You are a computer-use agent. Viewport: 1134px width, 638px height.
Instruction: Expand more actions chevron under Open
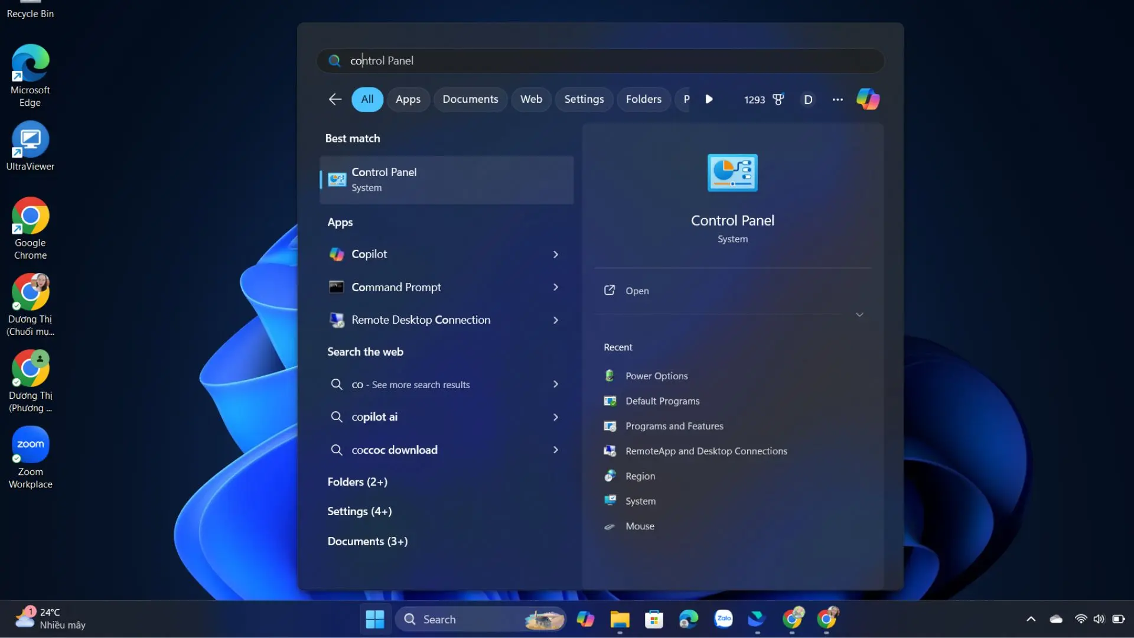click(x=859, y=315)
